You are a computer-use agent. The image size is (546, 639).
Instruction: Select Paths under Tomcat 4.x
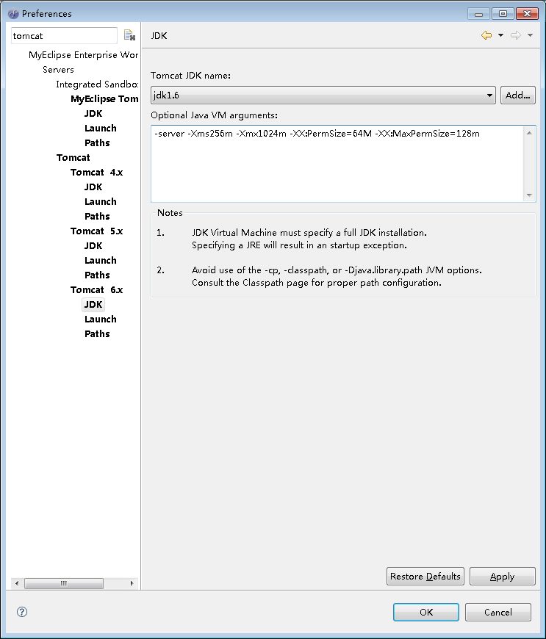pos(97,217)
